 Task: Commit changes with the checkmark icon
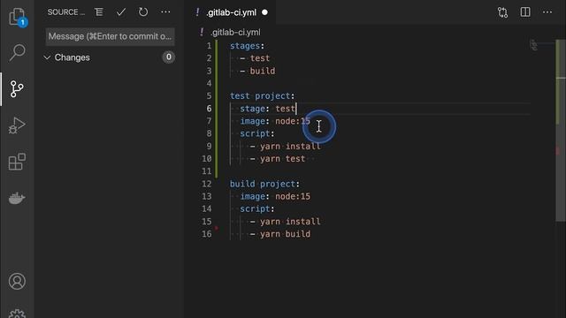(121, 12)
